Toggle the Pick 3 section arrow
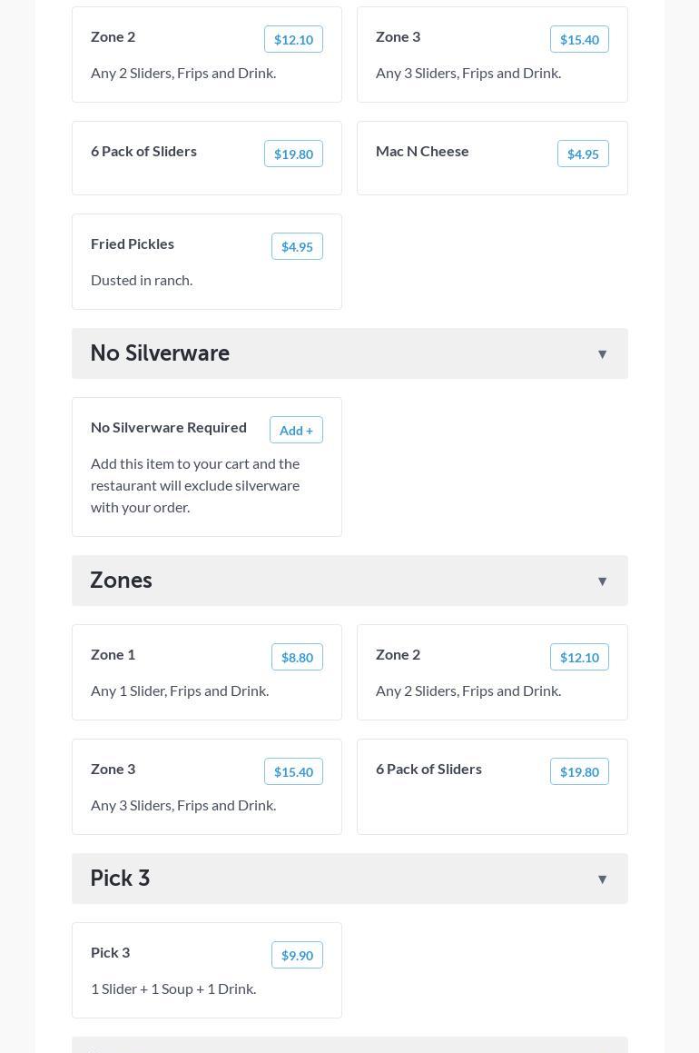The width and height of the screenshot is (699, 1053). 602,879
